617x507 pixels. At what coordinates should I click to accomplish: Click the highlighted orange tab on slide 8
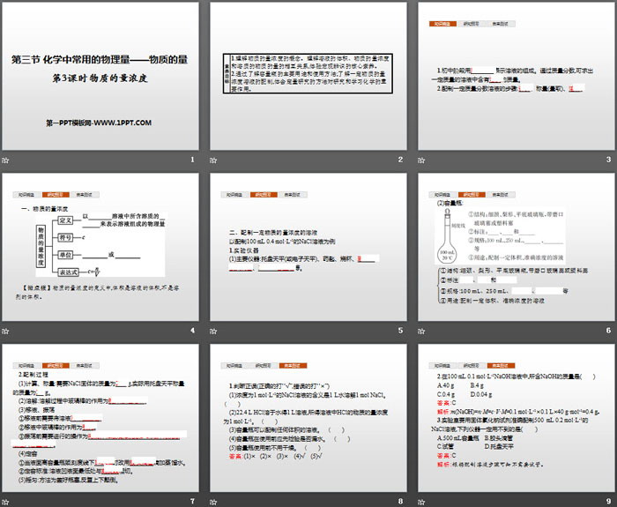pos(294,365)
